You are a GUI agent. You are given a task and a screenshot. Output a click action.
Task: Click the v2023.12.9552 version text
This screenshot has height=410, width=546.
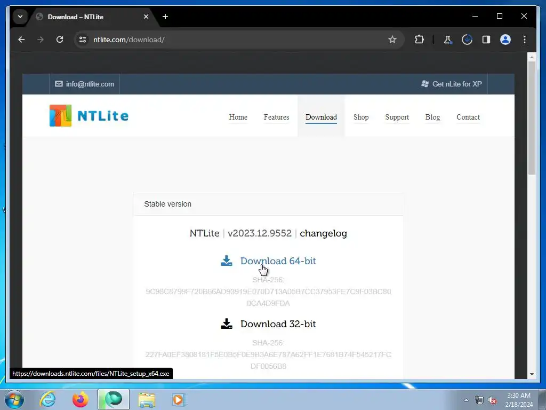pyautogui.click(x=260, y=233)
